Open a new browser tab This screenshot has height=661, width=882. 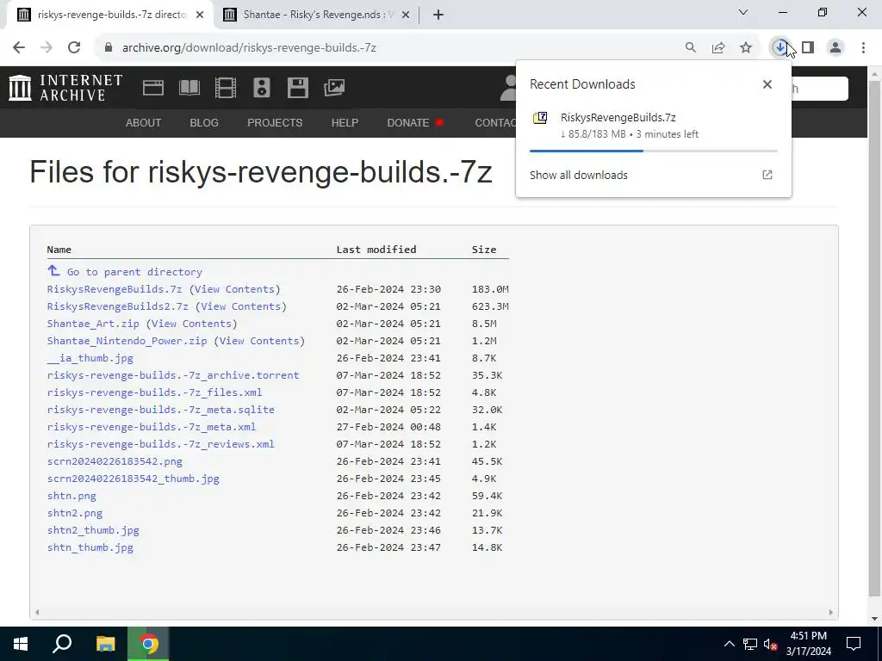pyautogui.click(x=438, y=15)
